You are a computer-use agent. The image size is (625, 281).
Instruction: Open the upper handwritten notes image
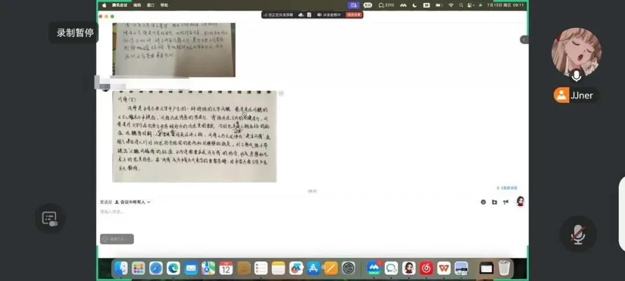(174, 50)
